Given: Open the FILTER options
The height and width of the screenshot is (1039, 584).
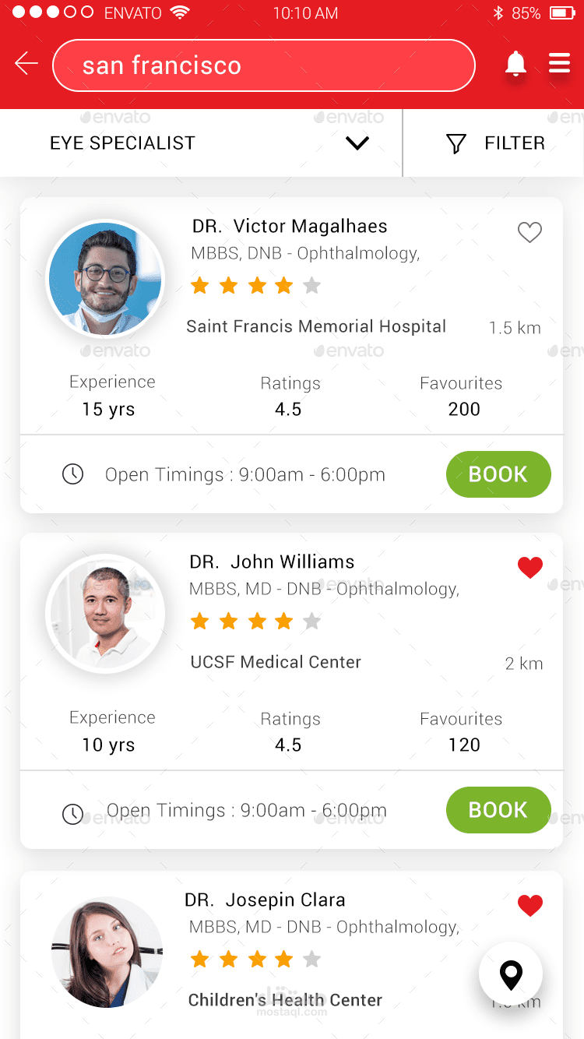Looking at the screenshot, I should tap(514, 143).
